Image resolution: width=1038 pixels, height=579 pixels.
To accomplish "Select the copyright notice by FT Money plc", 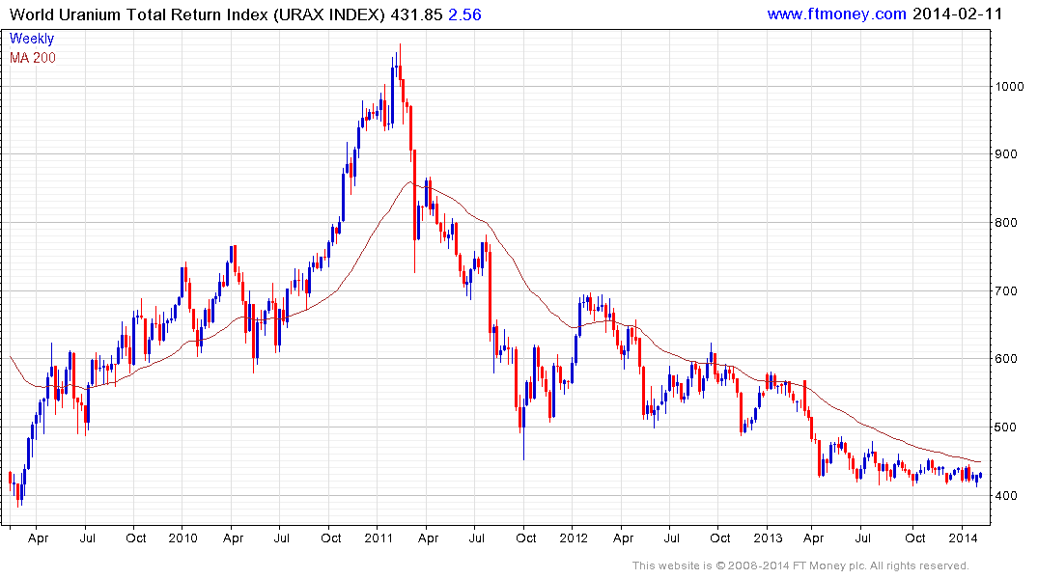I will (800, 565).
